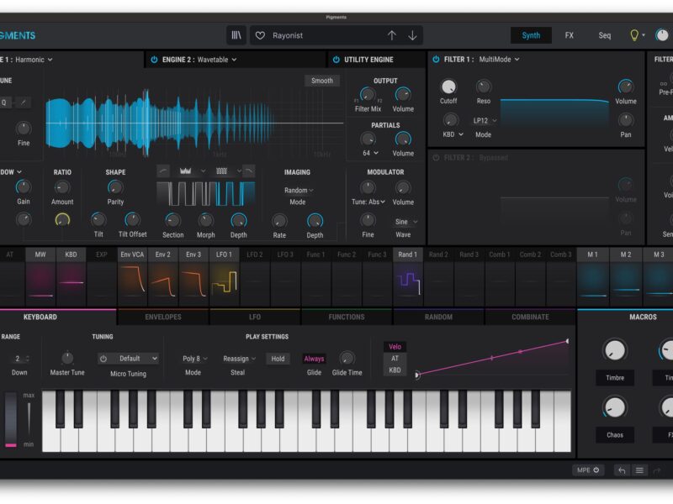Open the Poly 8 mode dropdown
Image resolution: width=673 pixels, height=504 pixels.
195,359
